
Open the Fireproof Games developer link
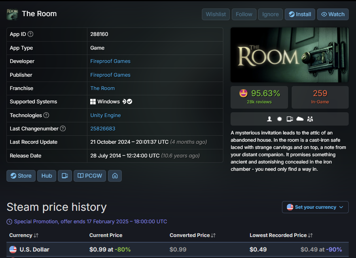pos(110,61)
